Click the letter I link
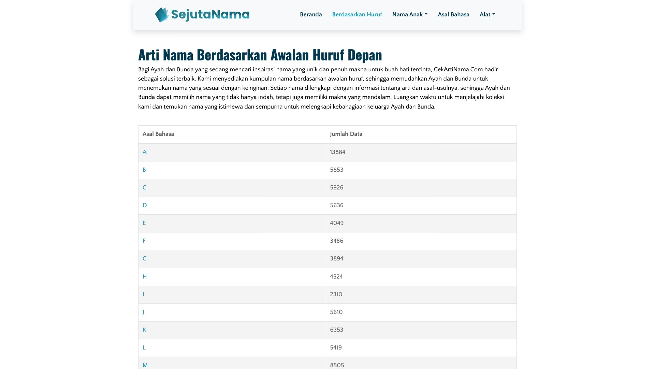Screen dimensions: 655x369 [144, 294]
